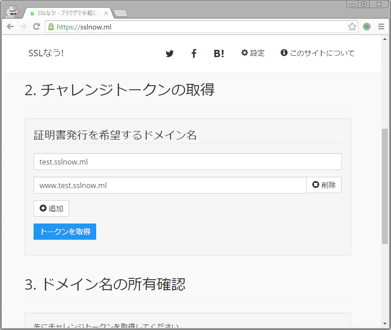Click the scrollbar down arrow

(x=385, y=324)
